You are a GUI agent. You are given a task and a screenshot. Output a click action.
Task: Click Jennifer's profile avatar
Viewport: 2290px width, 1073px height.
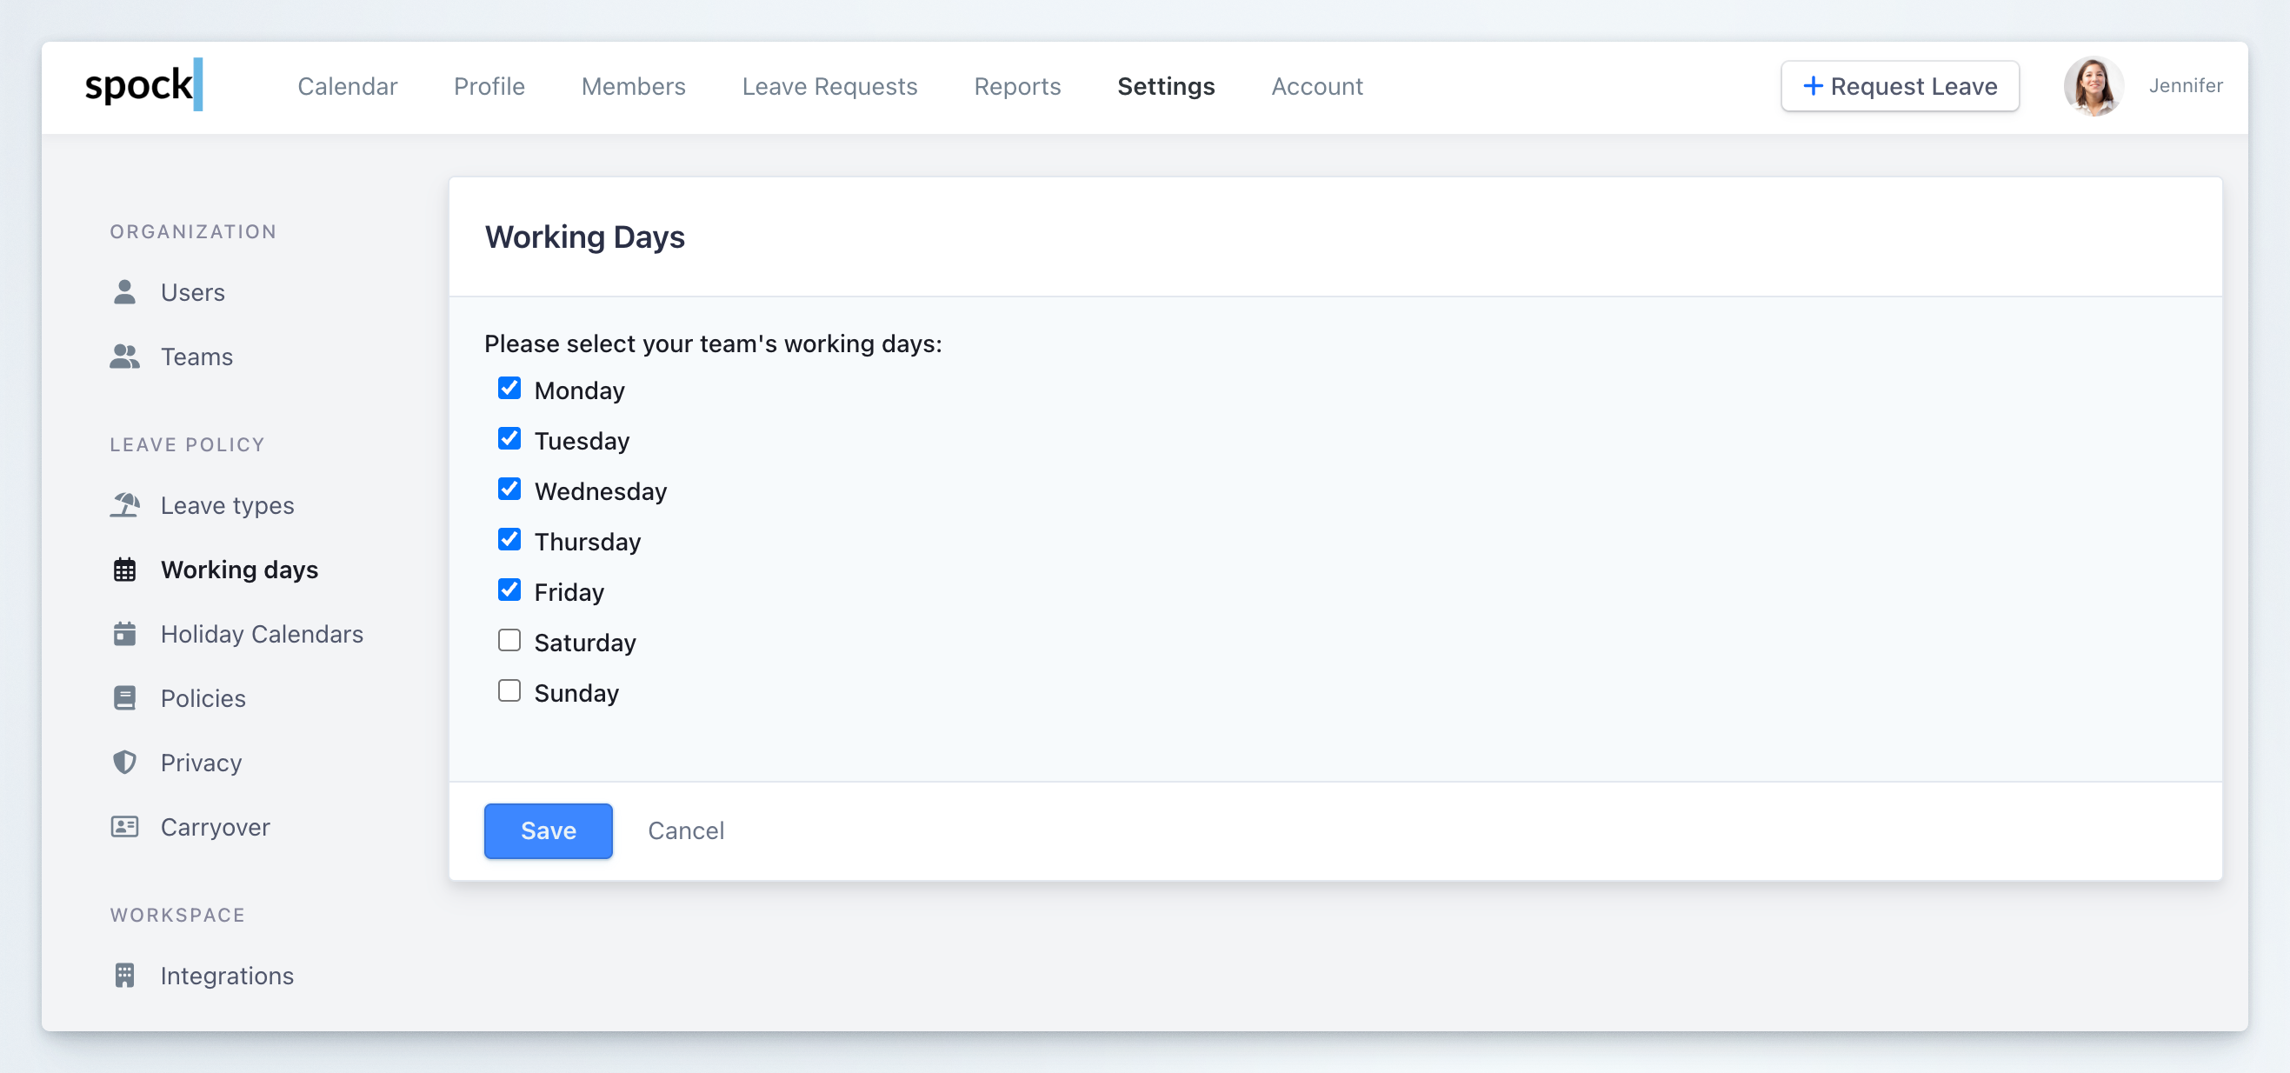click(x=2094, y=86)
